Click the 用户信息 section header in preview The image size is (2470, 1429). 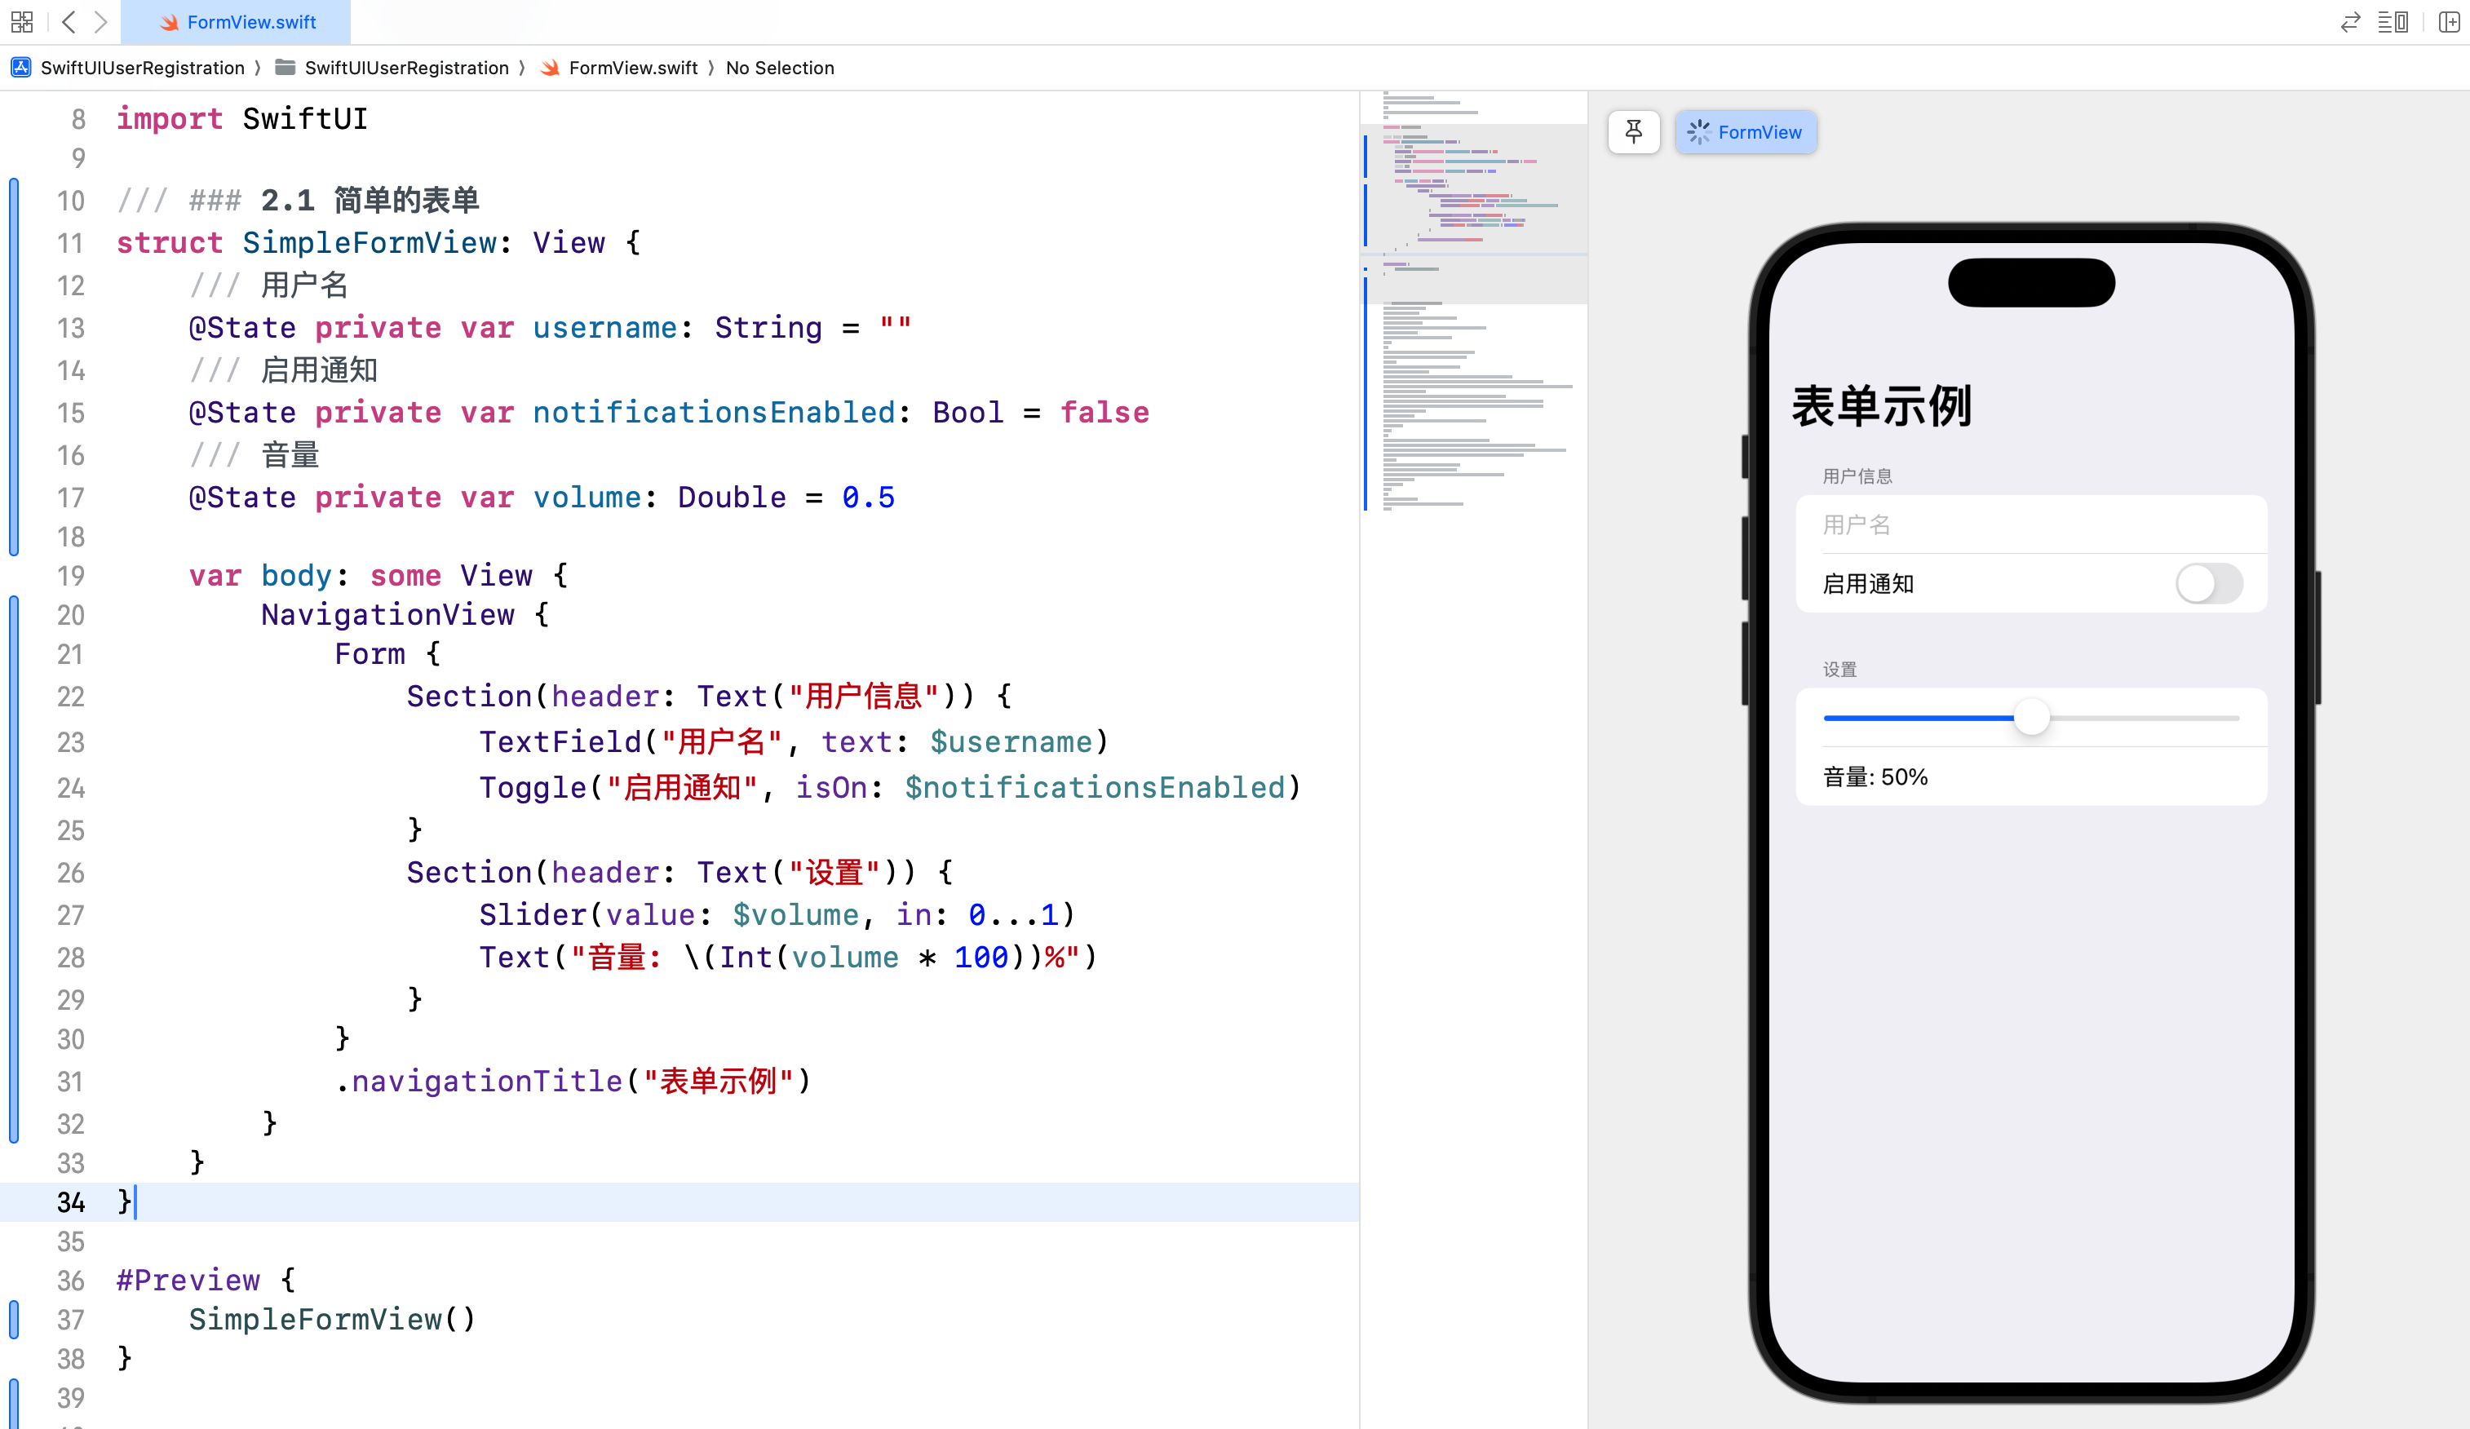click(1857, 476)
